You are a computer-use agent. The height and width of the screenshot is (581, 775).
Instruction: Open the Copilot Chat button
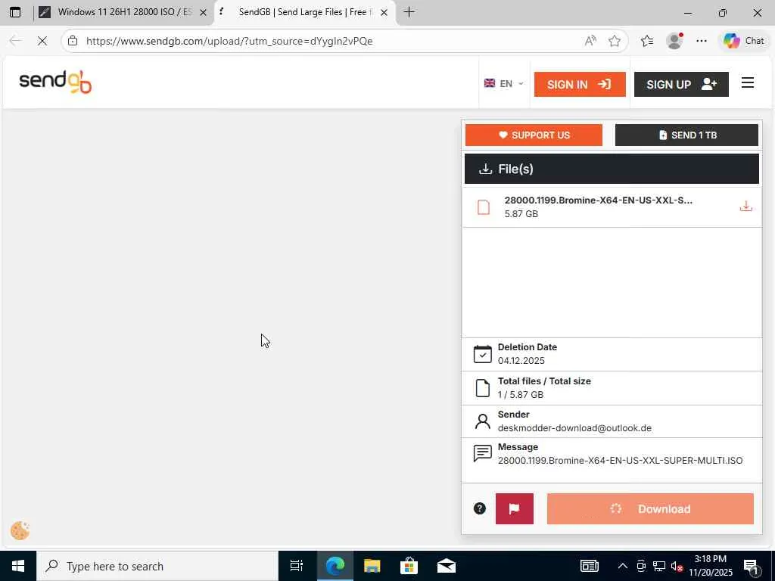coord(744,41)
